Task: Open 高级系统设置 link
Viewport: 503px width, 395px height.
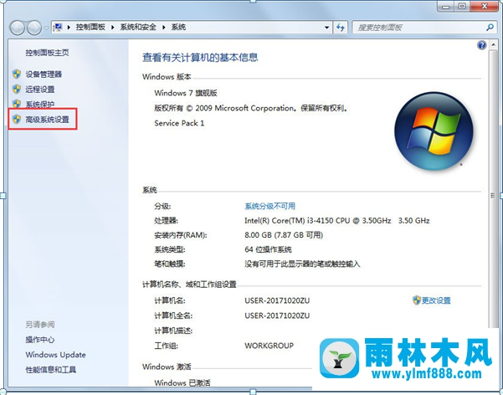Action: coord(48,120)
